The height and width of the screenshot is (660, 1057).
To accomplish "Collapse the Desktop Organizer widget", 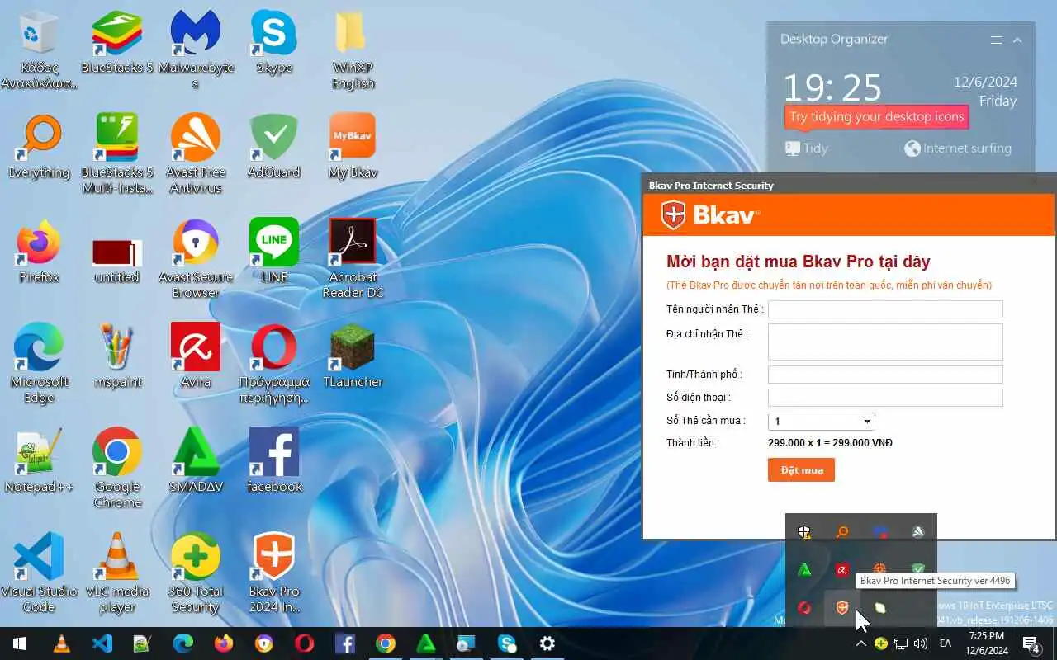I will (1017, 40).
